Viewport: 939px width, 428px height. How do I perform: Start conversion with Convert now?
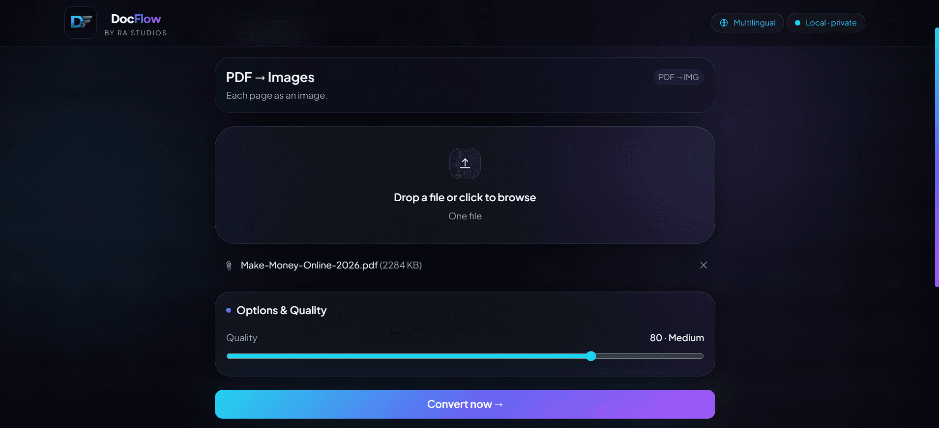(465, 404)
